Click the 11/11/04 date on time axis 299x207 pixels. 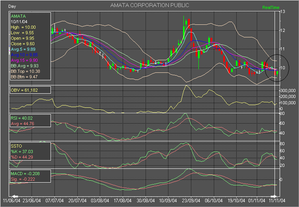pos(277,201)
